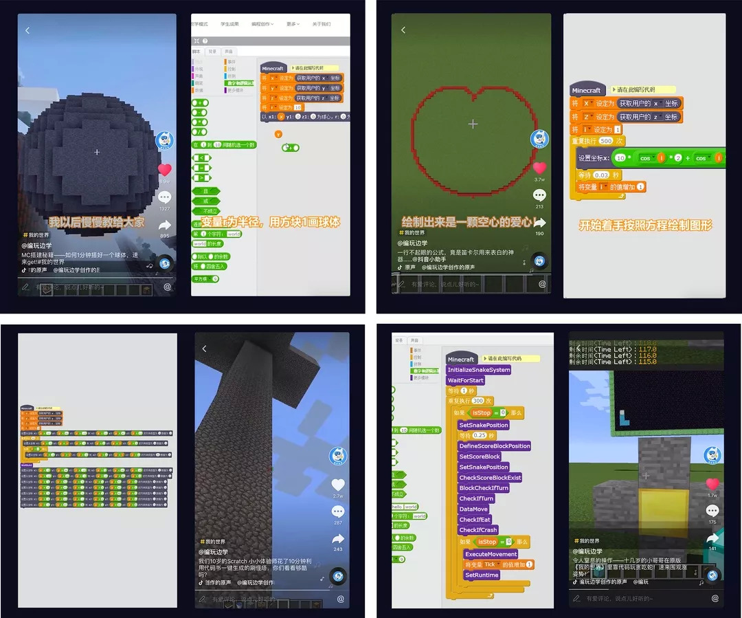Open the first cos function dropdown
The image size is (742, 618).
pyautogui.click(x=647, y=158)
